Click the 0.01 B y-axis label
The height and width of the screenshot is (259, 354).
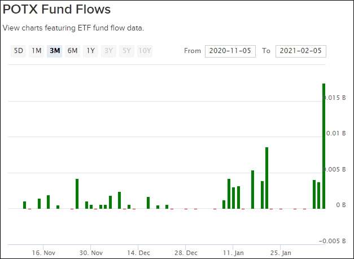point(336,133)
